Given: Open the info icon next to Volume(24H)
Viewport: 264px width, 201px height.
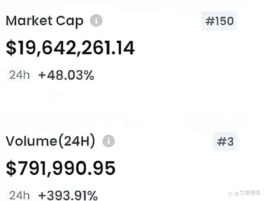Looking at the screenshot, I should point(109,141).
